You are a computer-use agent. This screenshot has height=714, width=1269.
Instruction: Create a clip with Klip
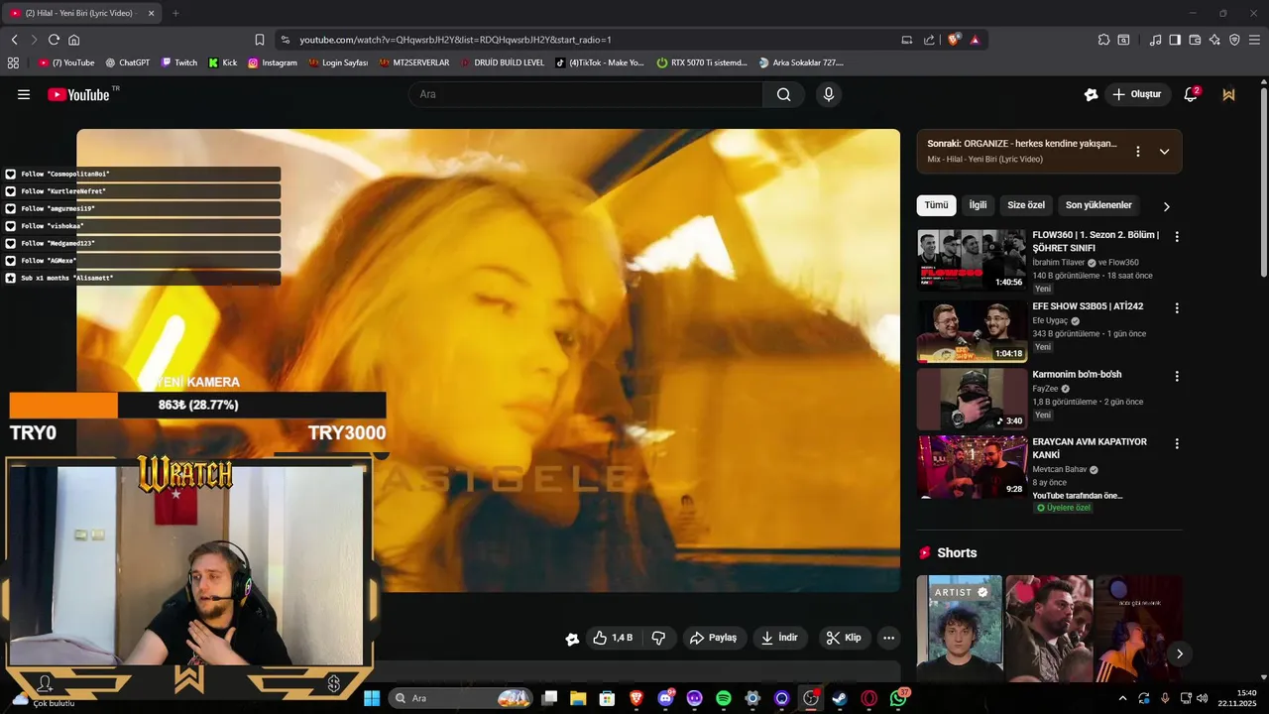(844, 638)
